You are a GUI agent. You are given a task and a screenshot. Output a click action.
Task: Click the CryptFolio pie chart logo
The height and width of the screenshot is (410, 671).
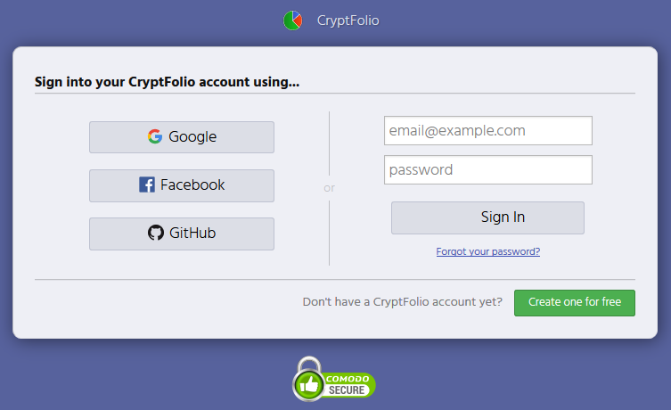tap(292, 20)
